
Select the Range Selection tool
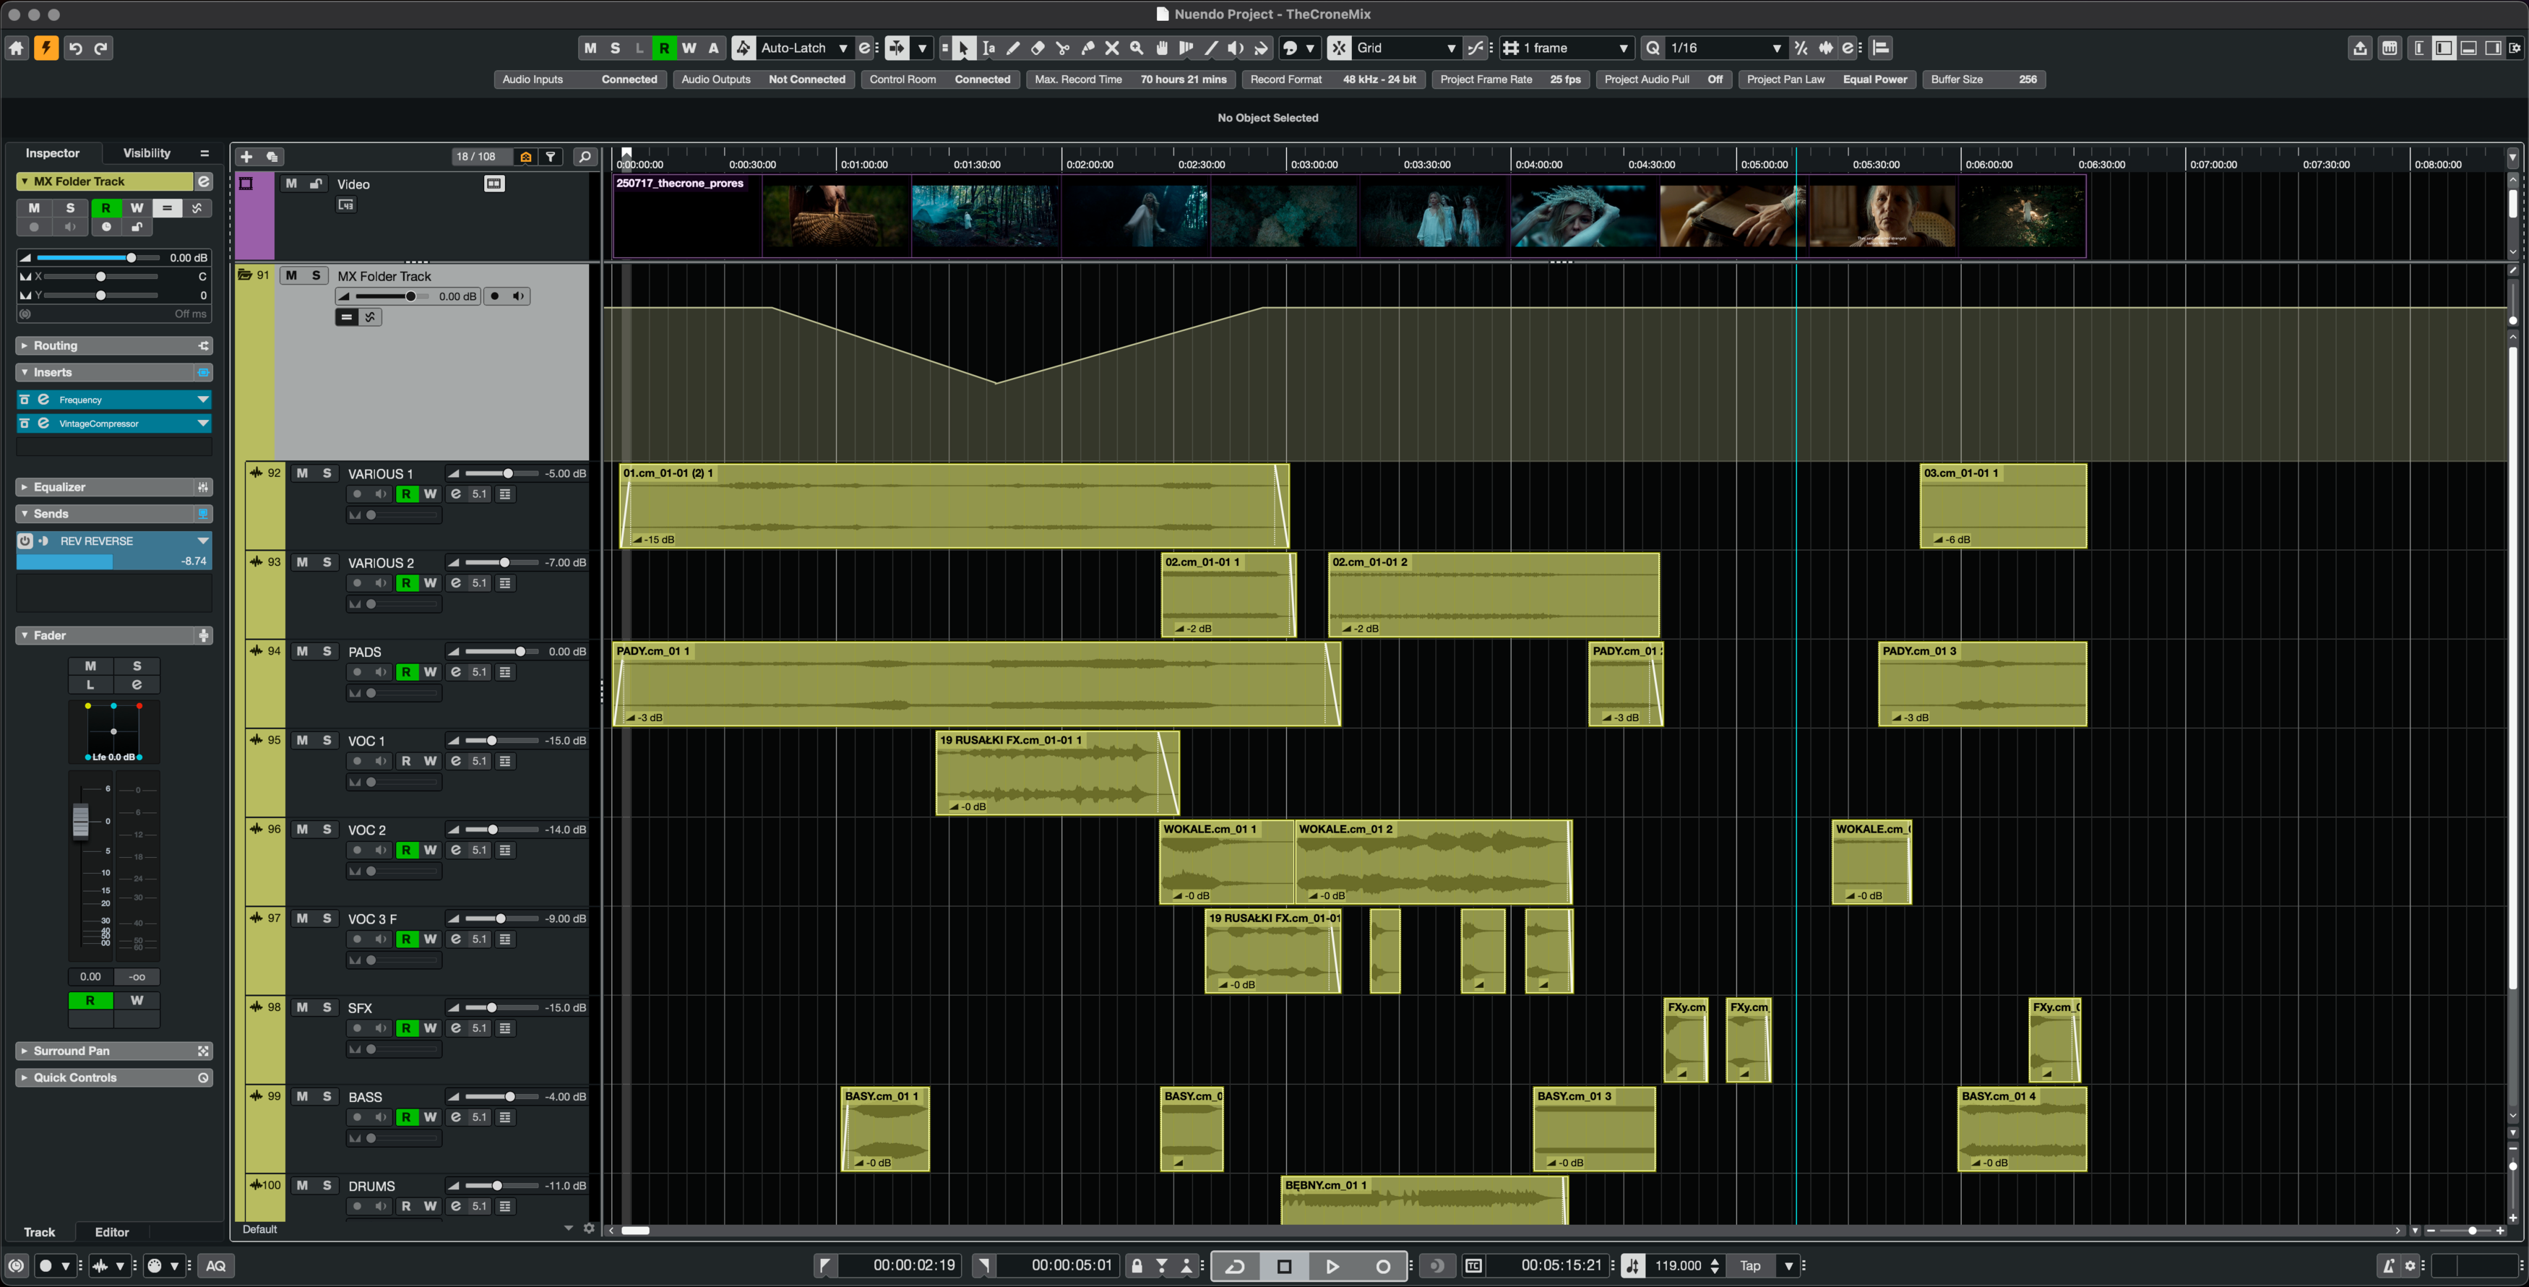[x=988, y=48]
